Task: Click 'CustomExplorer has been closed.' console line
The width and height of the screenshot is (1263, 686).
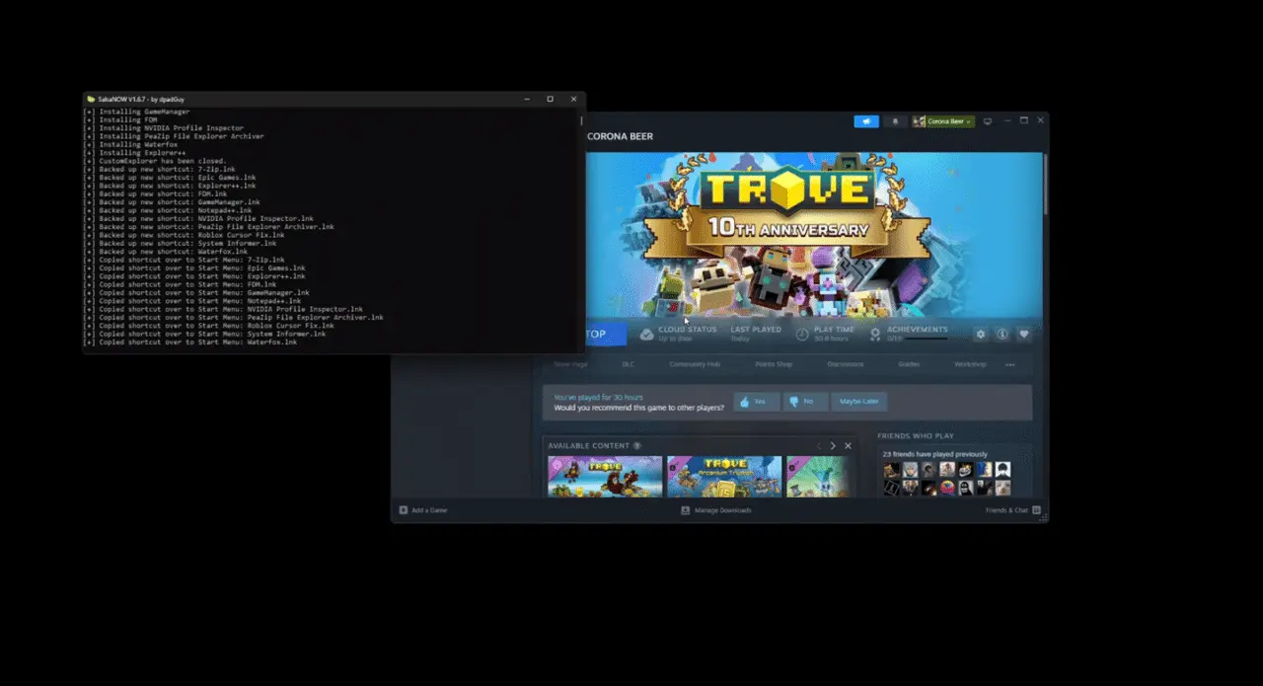Action: point(155,161)
